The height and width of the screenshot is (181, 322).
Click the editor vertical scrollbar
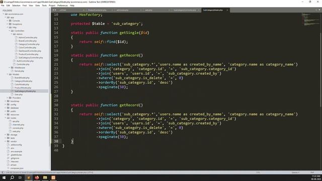tap(320, 70)
